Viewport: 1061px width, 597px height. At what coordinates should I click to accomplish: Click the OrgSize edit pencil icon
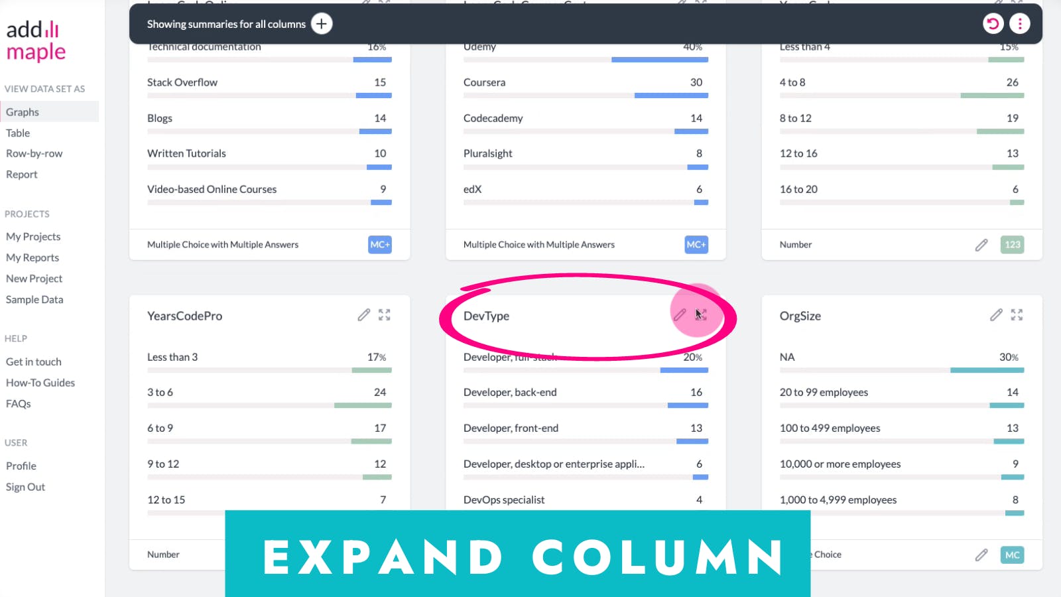[x=996, y=315]
